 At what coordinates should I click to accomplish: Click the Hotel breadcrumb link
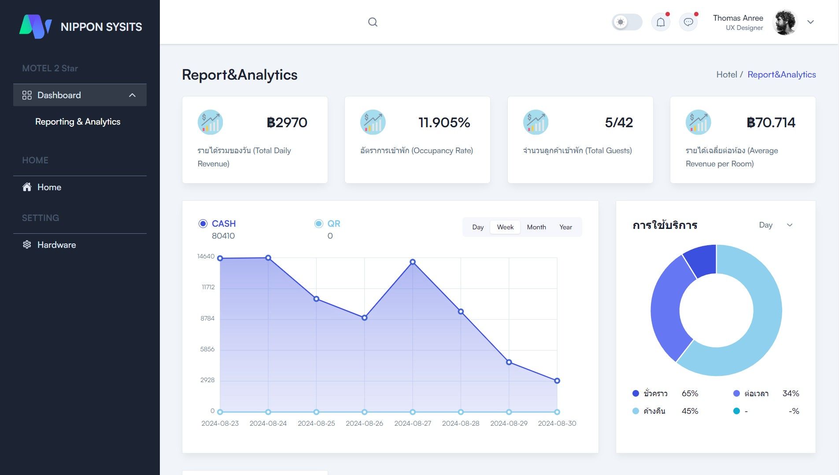click(726, 74)
